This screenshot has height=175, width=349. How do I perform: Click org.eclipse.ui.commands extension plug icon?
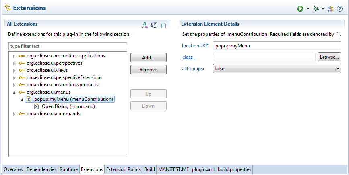pos(21,114)
